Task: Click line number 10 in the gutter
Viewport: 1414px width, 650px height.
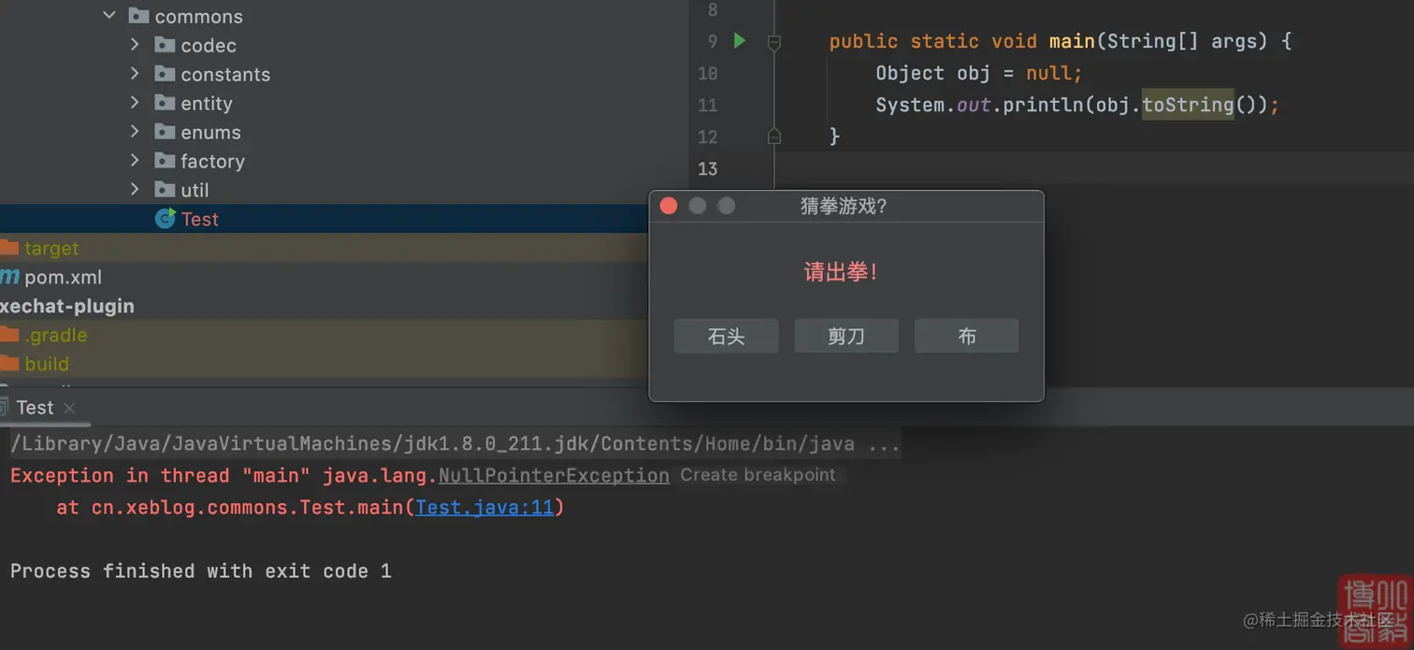Action: [x=708, y=73]
